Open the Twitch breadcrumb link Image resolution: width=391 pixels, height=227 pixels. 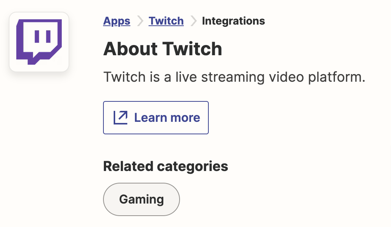click(x=166, y=21)
